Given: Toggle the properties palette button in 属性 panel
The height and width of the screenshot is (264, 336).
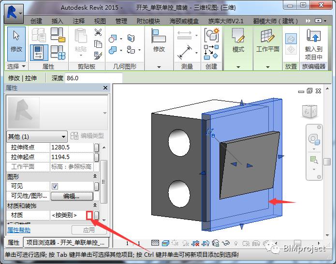Looking at the screenshot, I should [x=39, y=53].
